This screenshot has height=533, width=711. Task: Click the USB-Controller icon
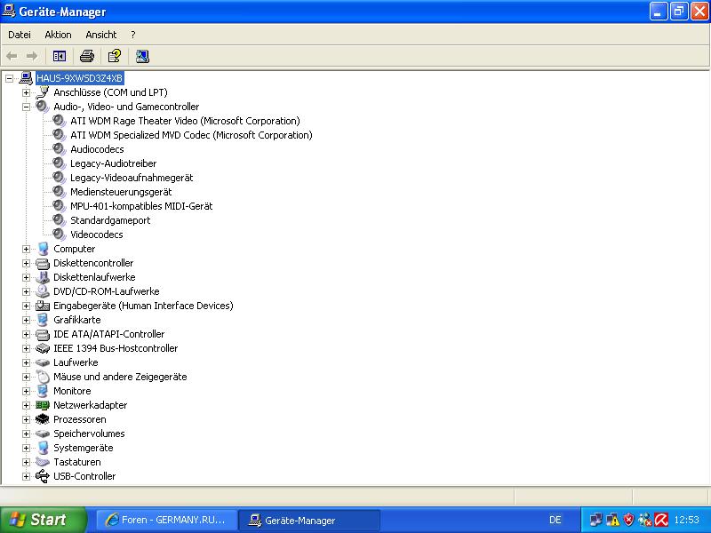(x=43, y=476)
